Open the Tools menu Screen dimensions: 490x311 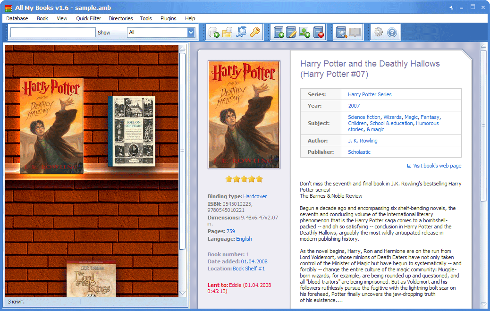click(x=145, y=18)
